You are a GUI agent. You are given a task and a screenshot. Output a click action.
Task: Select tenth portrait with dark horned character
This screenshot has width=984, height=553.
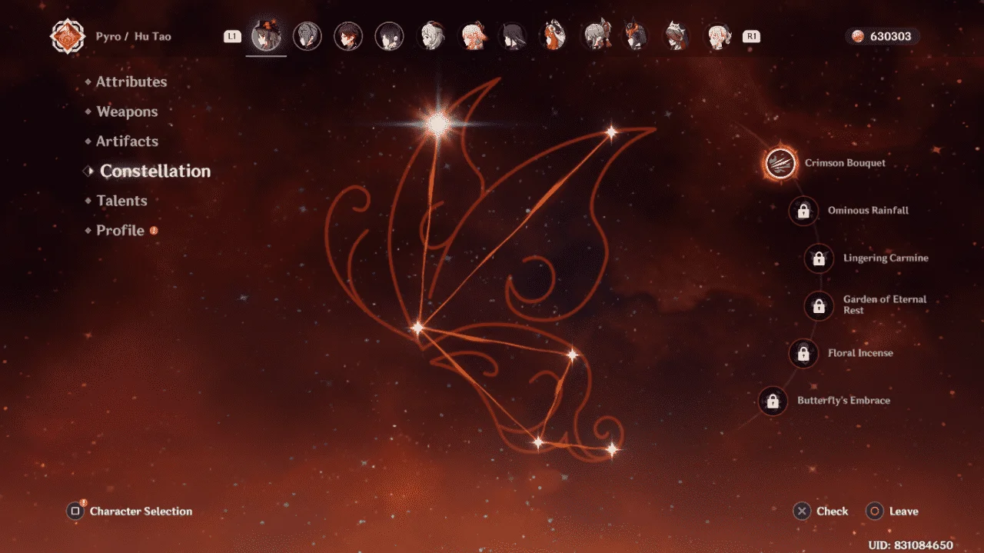coord(635,36)
